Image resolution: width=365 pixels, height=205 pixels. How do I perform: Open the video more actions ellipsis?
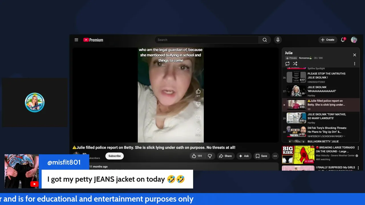coord(275,156)
